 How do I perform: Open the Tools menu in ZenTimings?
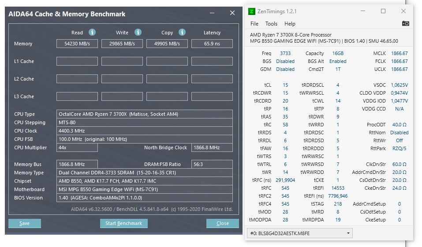click(271, 24)
